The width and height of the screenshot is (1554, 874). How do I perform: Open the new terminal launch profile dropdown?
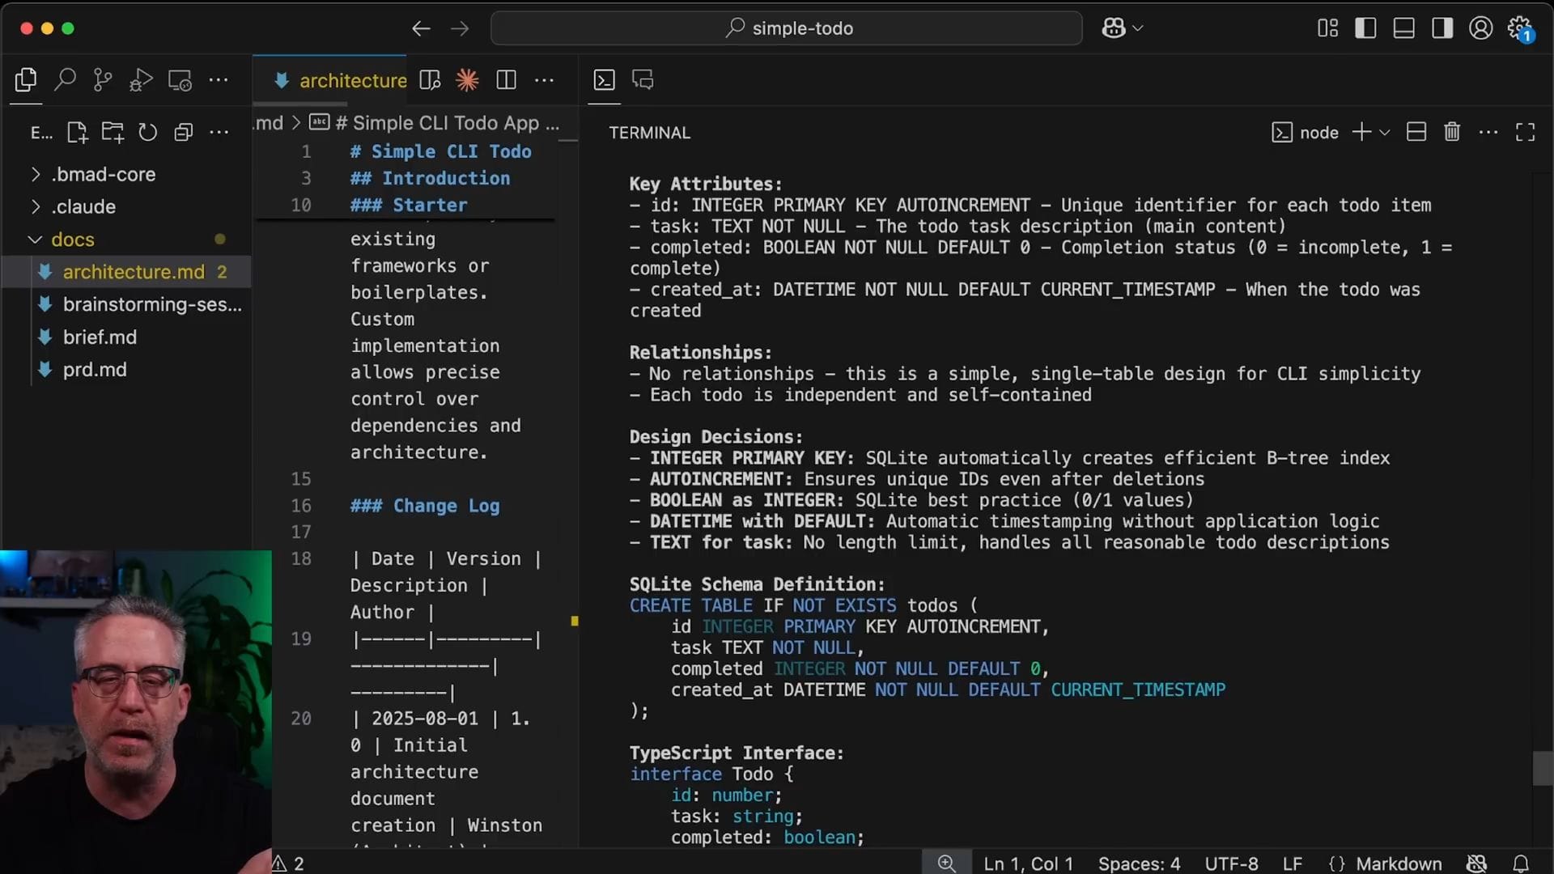tap(1385, 132)
